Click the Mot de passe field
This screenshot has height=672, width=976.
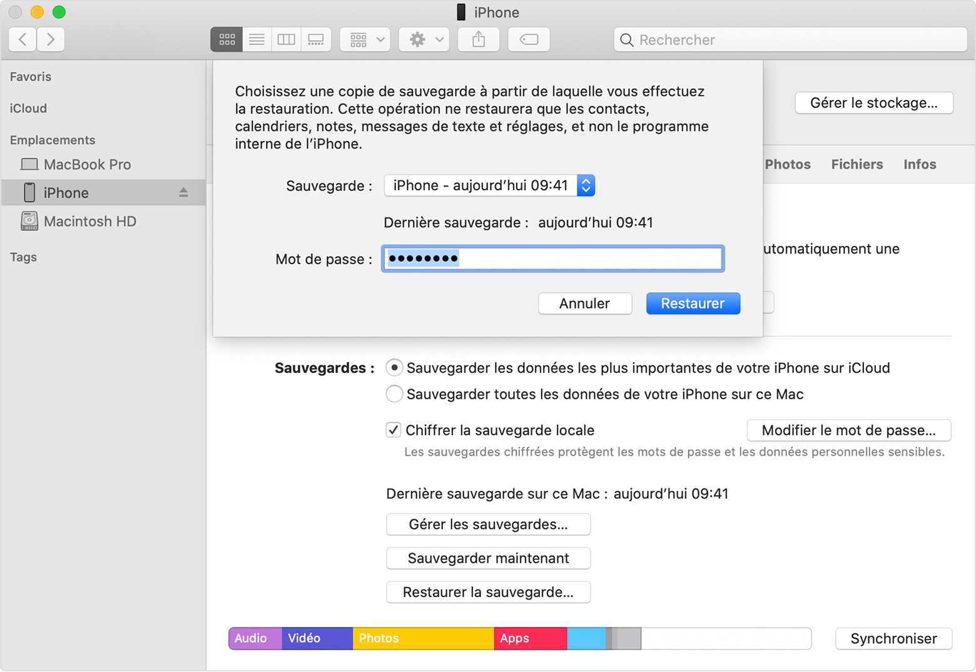pyautogui.click(x=552, y=258)
